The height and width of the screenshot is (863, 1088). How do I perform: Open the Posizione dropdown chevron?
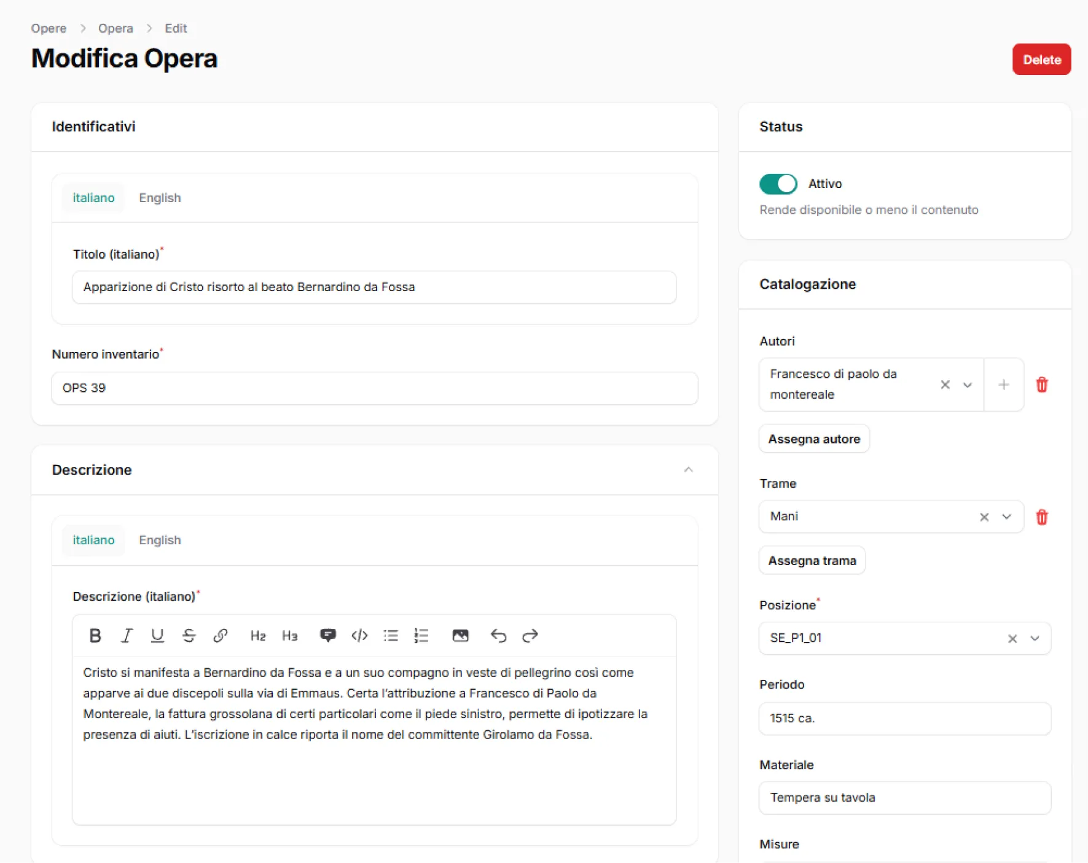tap(1035, 639)
